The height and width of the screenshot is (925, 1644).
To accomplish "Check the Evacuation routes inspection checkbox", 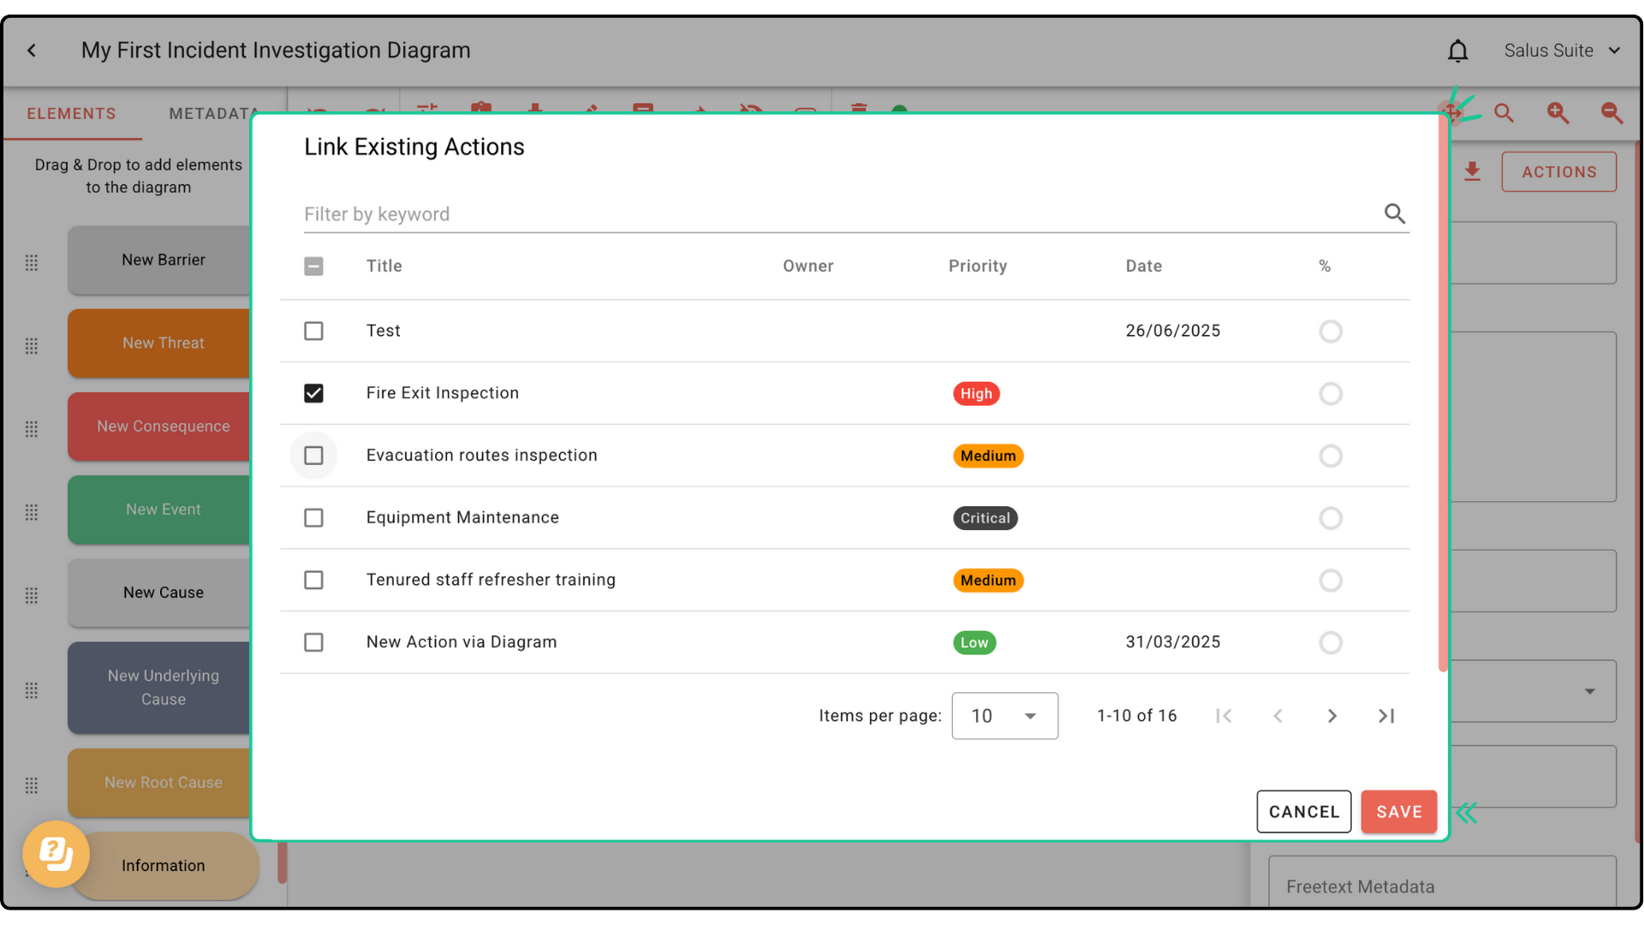I will [x=313, y=456].
